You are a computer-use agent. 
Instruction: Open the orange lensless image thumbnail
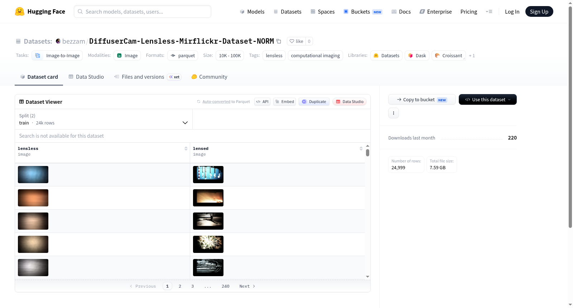click(33, 198)
